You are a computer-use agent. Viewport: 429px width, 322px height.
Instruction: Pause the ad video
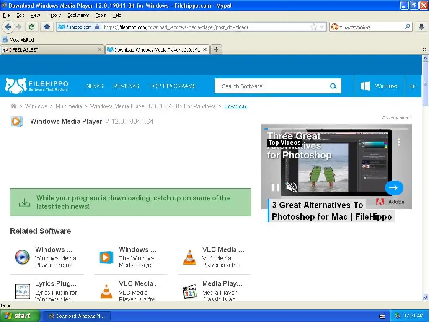pos(276,187)
